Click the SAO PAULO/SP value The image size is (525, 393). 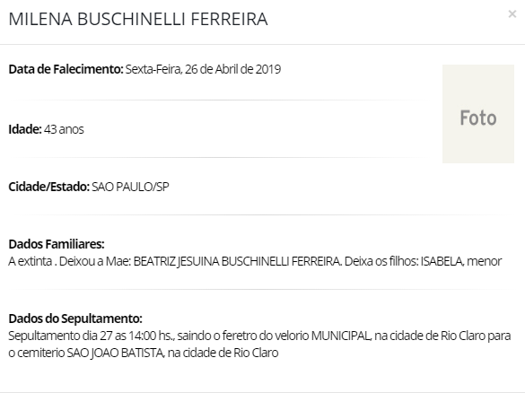coord(130,187)
